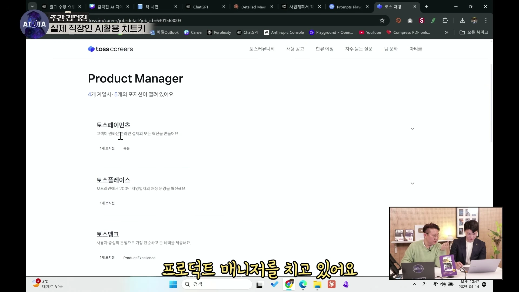
Task: Open the 모든 북마크 folder
Action: coord(474,32)
